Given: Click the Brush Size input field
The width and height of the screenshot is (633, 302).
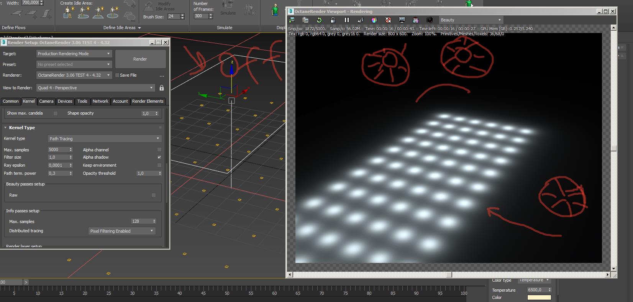Looking at the screenshot, I should 174,16.
